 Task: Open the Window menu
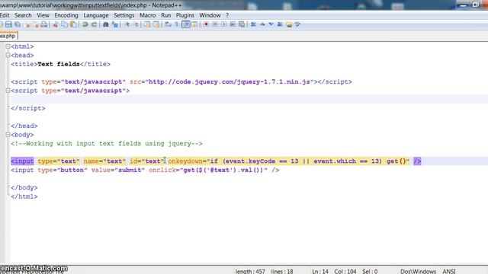[x=210, y=15]
